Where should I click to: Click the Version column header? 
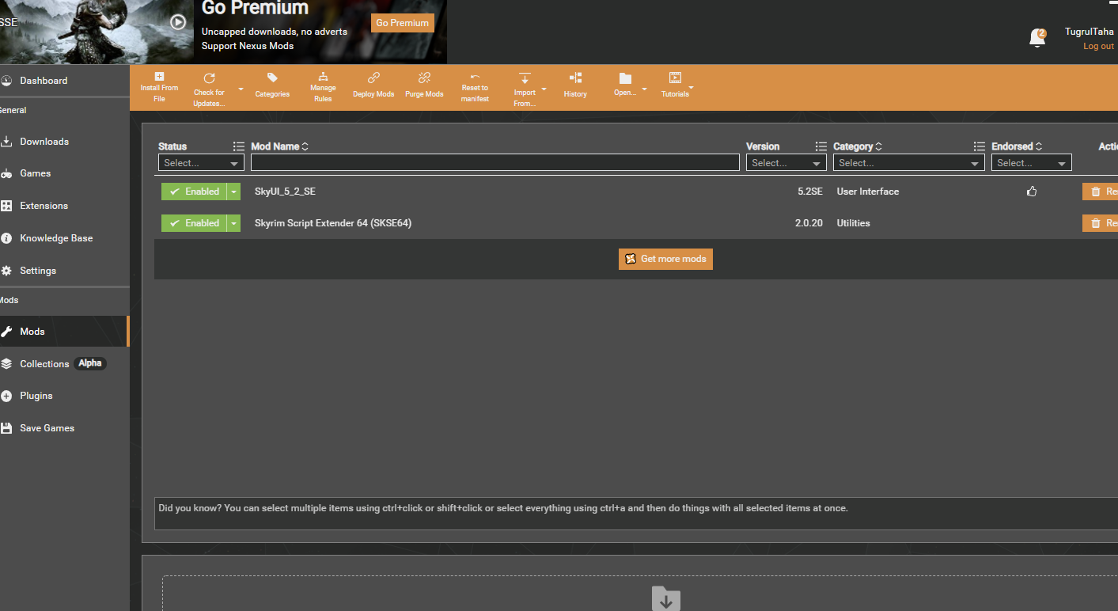763,146
